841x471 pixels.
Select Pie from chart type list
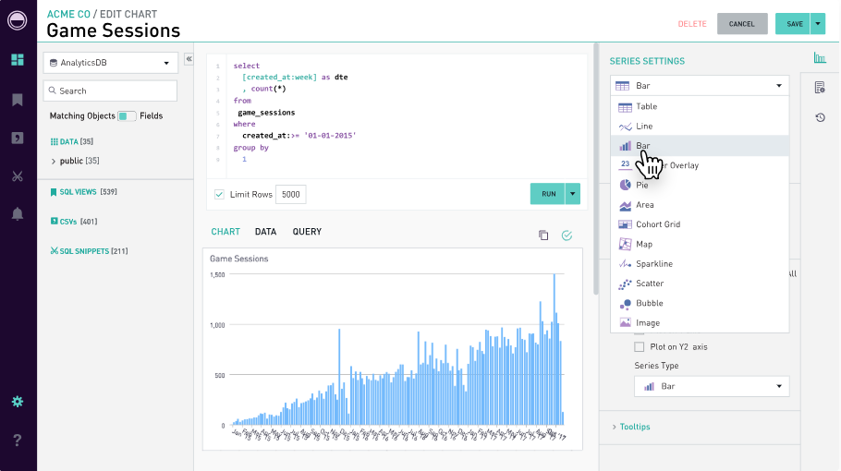point(642,185)
